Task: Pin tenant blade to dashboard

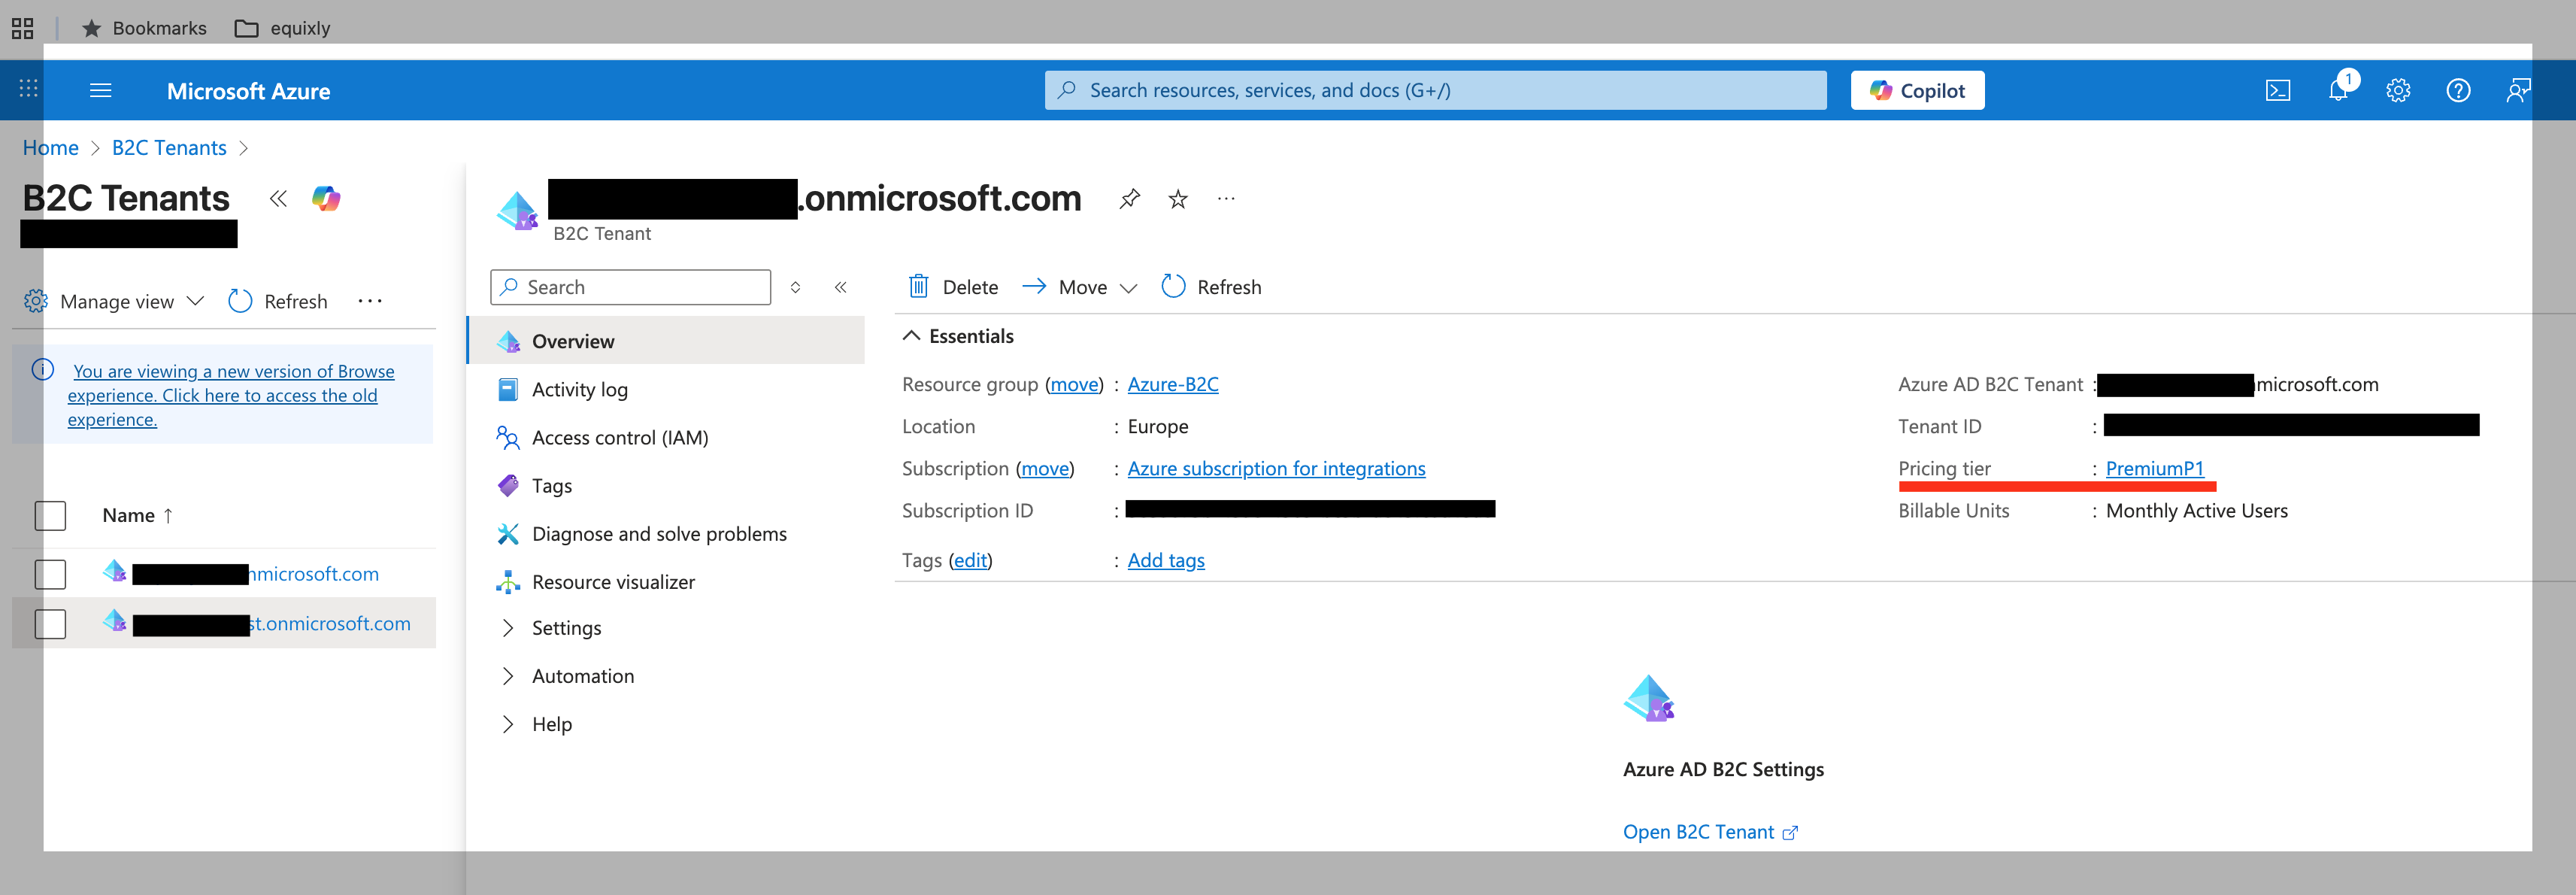Action: pos(1129,199)
